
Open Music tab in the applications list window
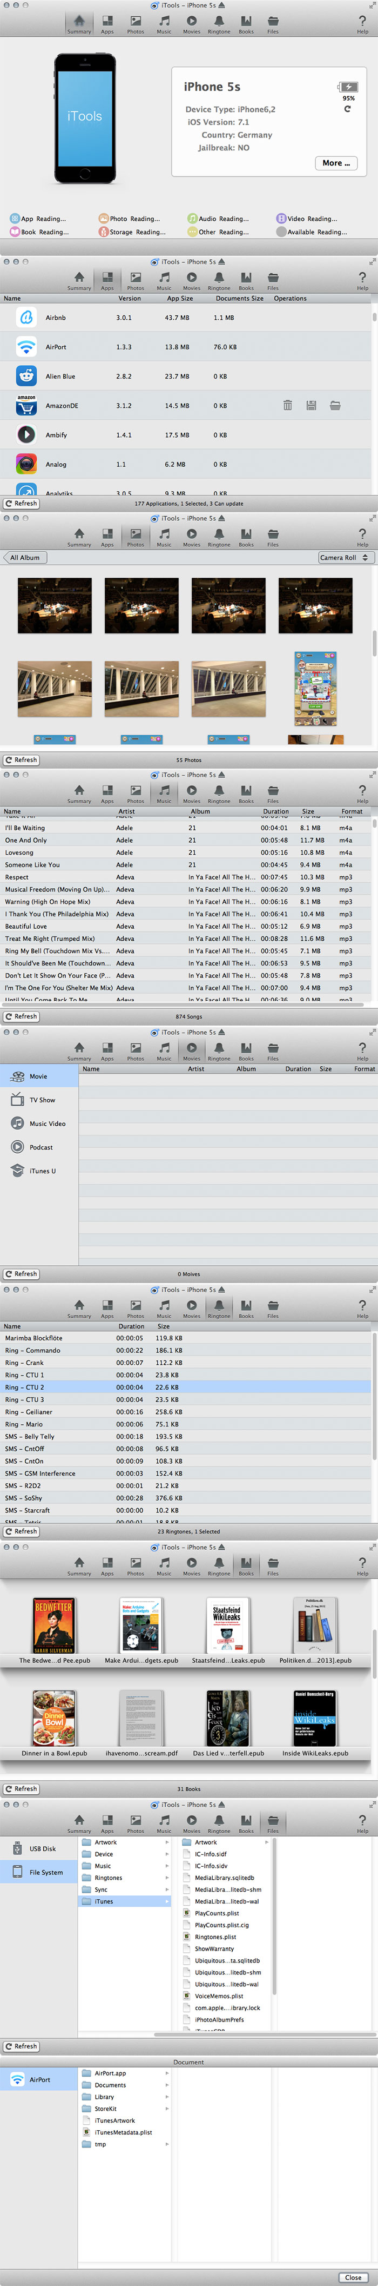click(x=164, y=281)
